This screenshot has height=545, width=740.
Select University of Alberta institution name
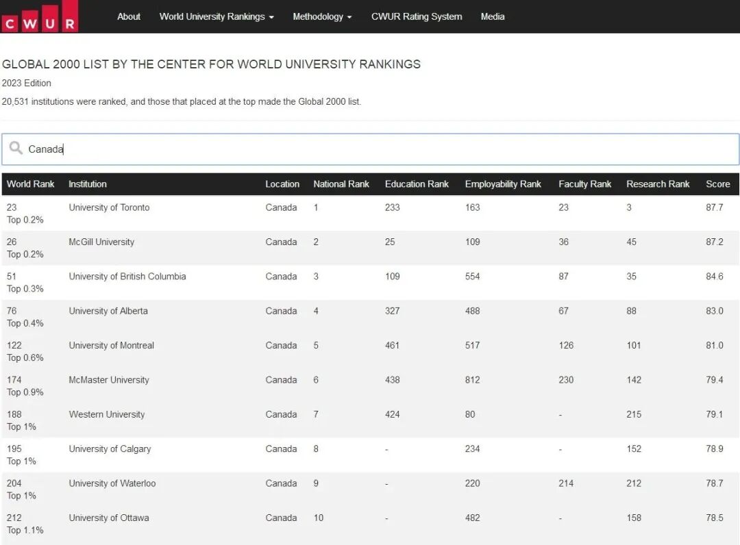coord(108,311)
